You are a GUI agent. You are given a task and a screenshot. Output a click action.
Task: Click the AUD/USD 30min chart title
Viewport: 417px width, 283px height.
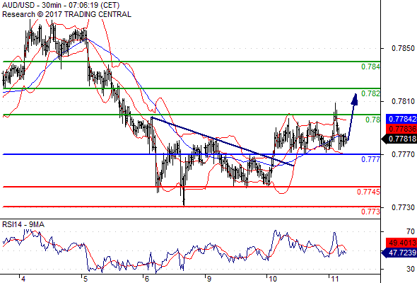pyautogui.click(x=61, y=6)
